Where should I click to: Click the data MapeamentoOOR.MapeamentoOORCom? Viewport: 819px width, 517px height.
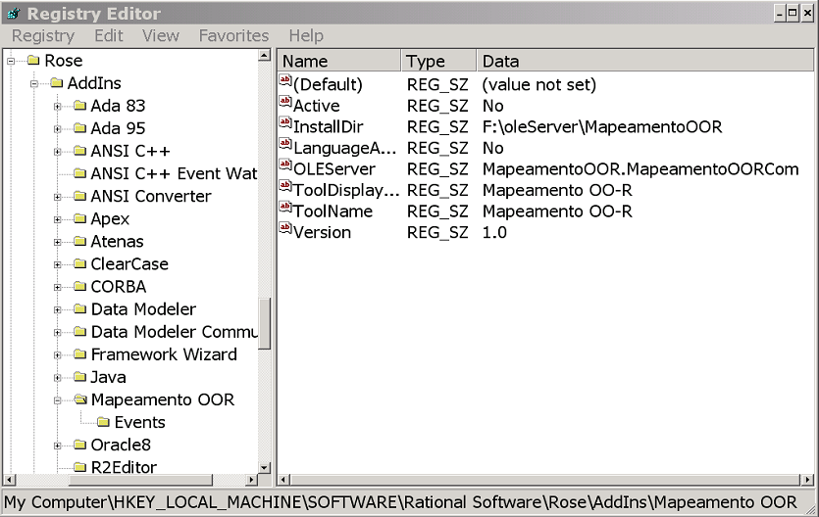pos(640,168)
